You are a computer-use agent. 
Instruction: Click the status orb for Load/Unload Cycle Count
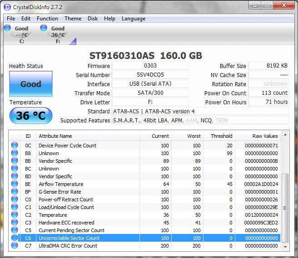[15, 207]
